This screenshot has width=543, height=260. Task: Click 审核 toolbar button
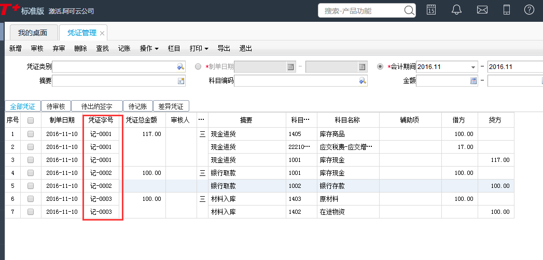pos(37,49)
